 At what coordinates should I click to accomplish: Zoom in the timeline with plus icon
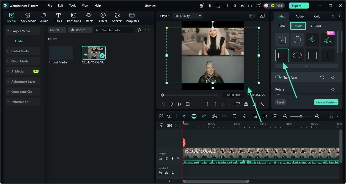(x=317, y=116)
